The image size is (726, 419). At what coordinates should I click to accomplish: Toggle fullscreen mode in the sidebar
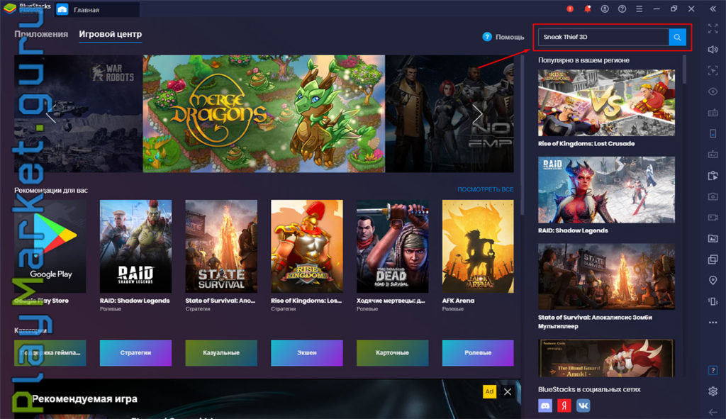tap(713, 28)
